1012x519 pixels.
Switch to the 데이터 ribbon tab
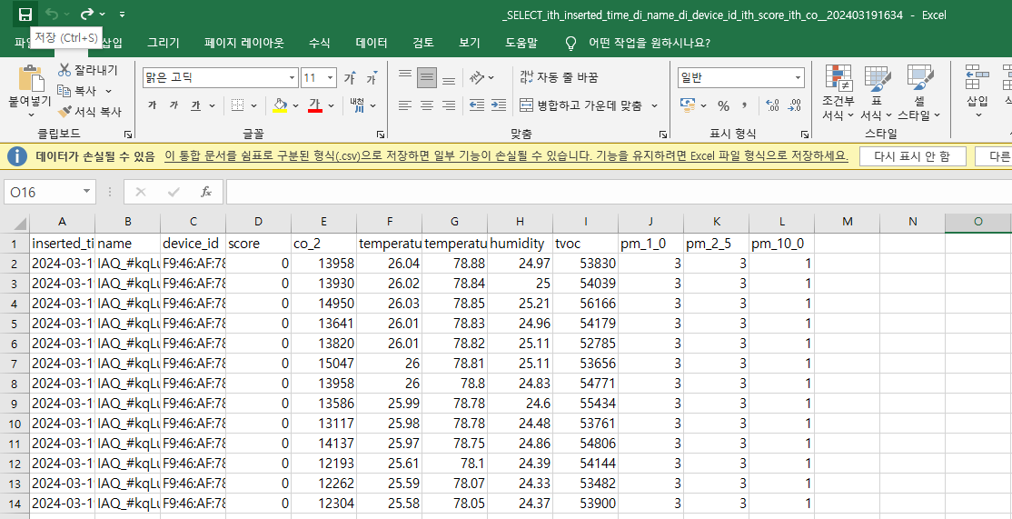tap(371, 43)
